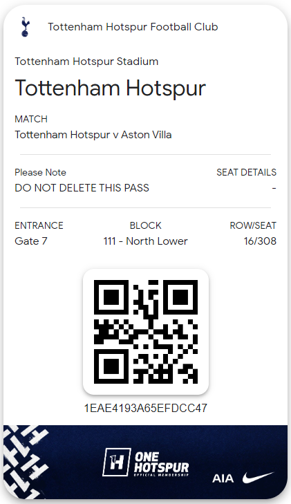The height and width of the screenshot is (504, 291).
Task: Click the DO NOT DELETE THIS PASS note
Action: (82, 188)
